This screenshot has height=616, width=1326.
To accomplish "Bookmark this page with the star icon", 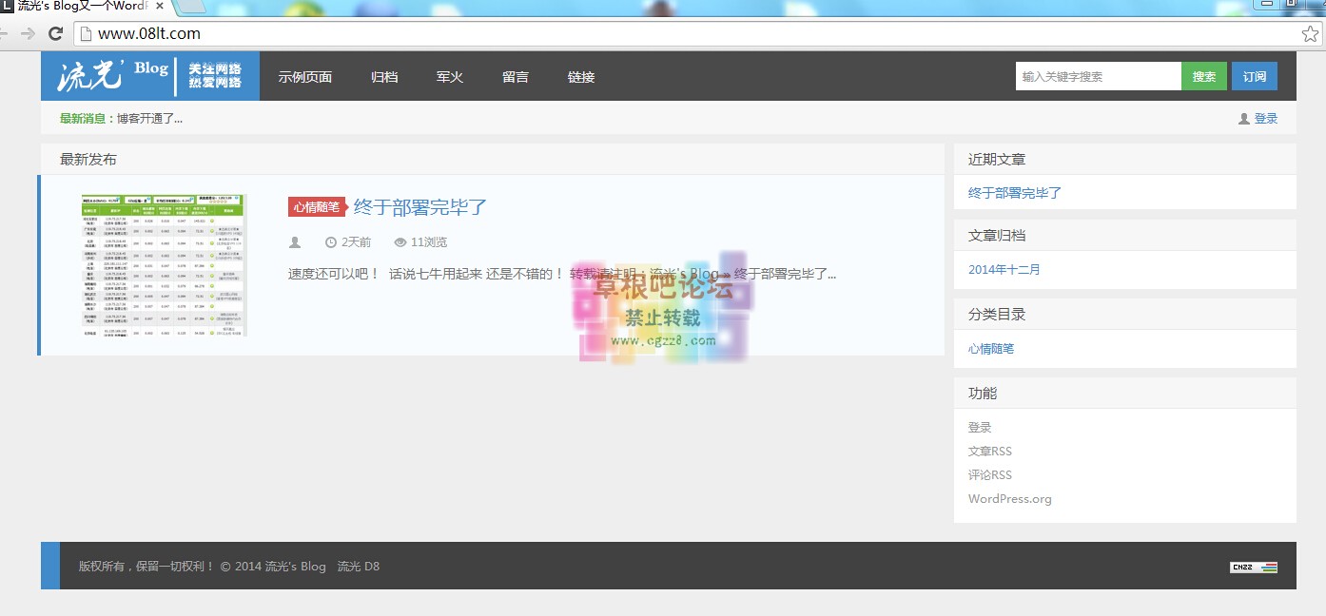I will coord(1310,33).
